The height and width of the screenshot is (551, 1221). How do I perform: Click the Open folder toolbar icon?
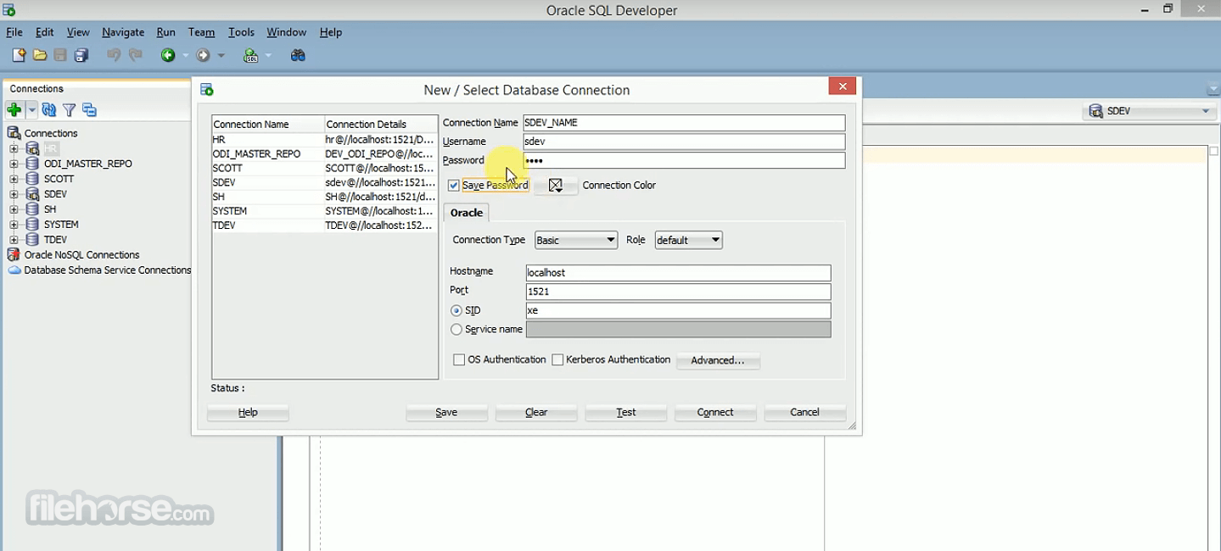pyautogui.click(x=40, y=55)
